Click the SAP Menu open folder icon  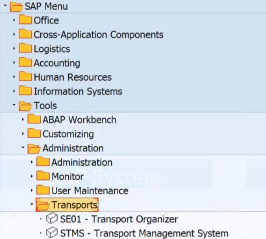tap(16, 7)
